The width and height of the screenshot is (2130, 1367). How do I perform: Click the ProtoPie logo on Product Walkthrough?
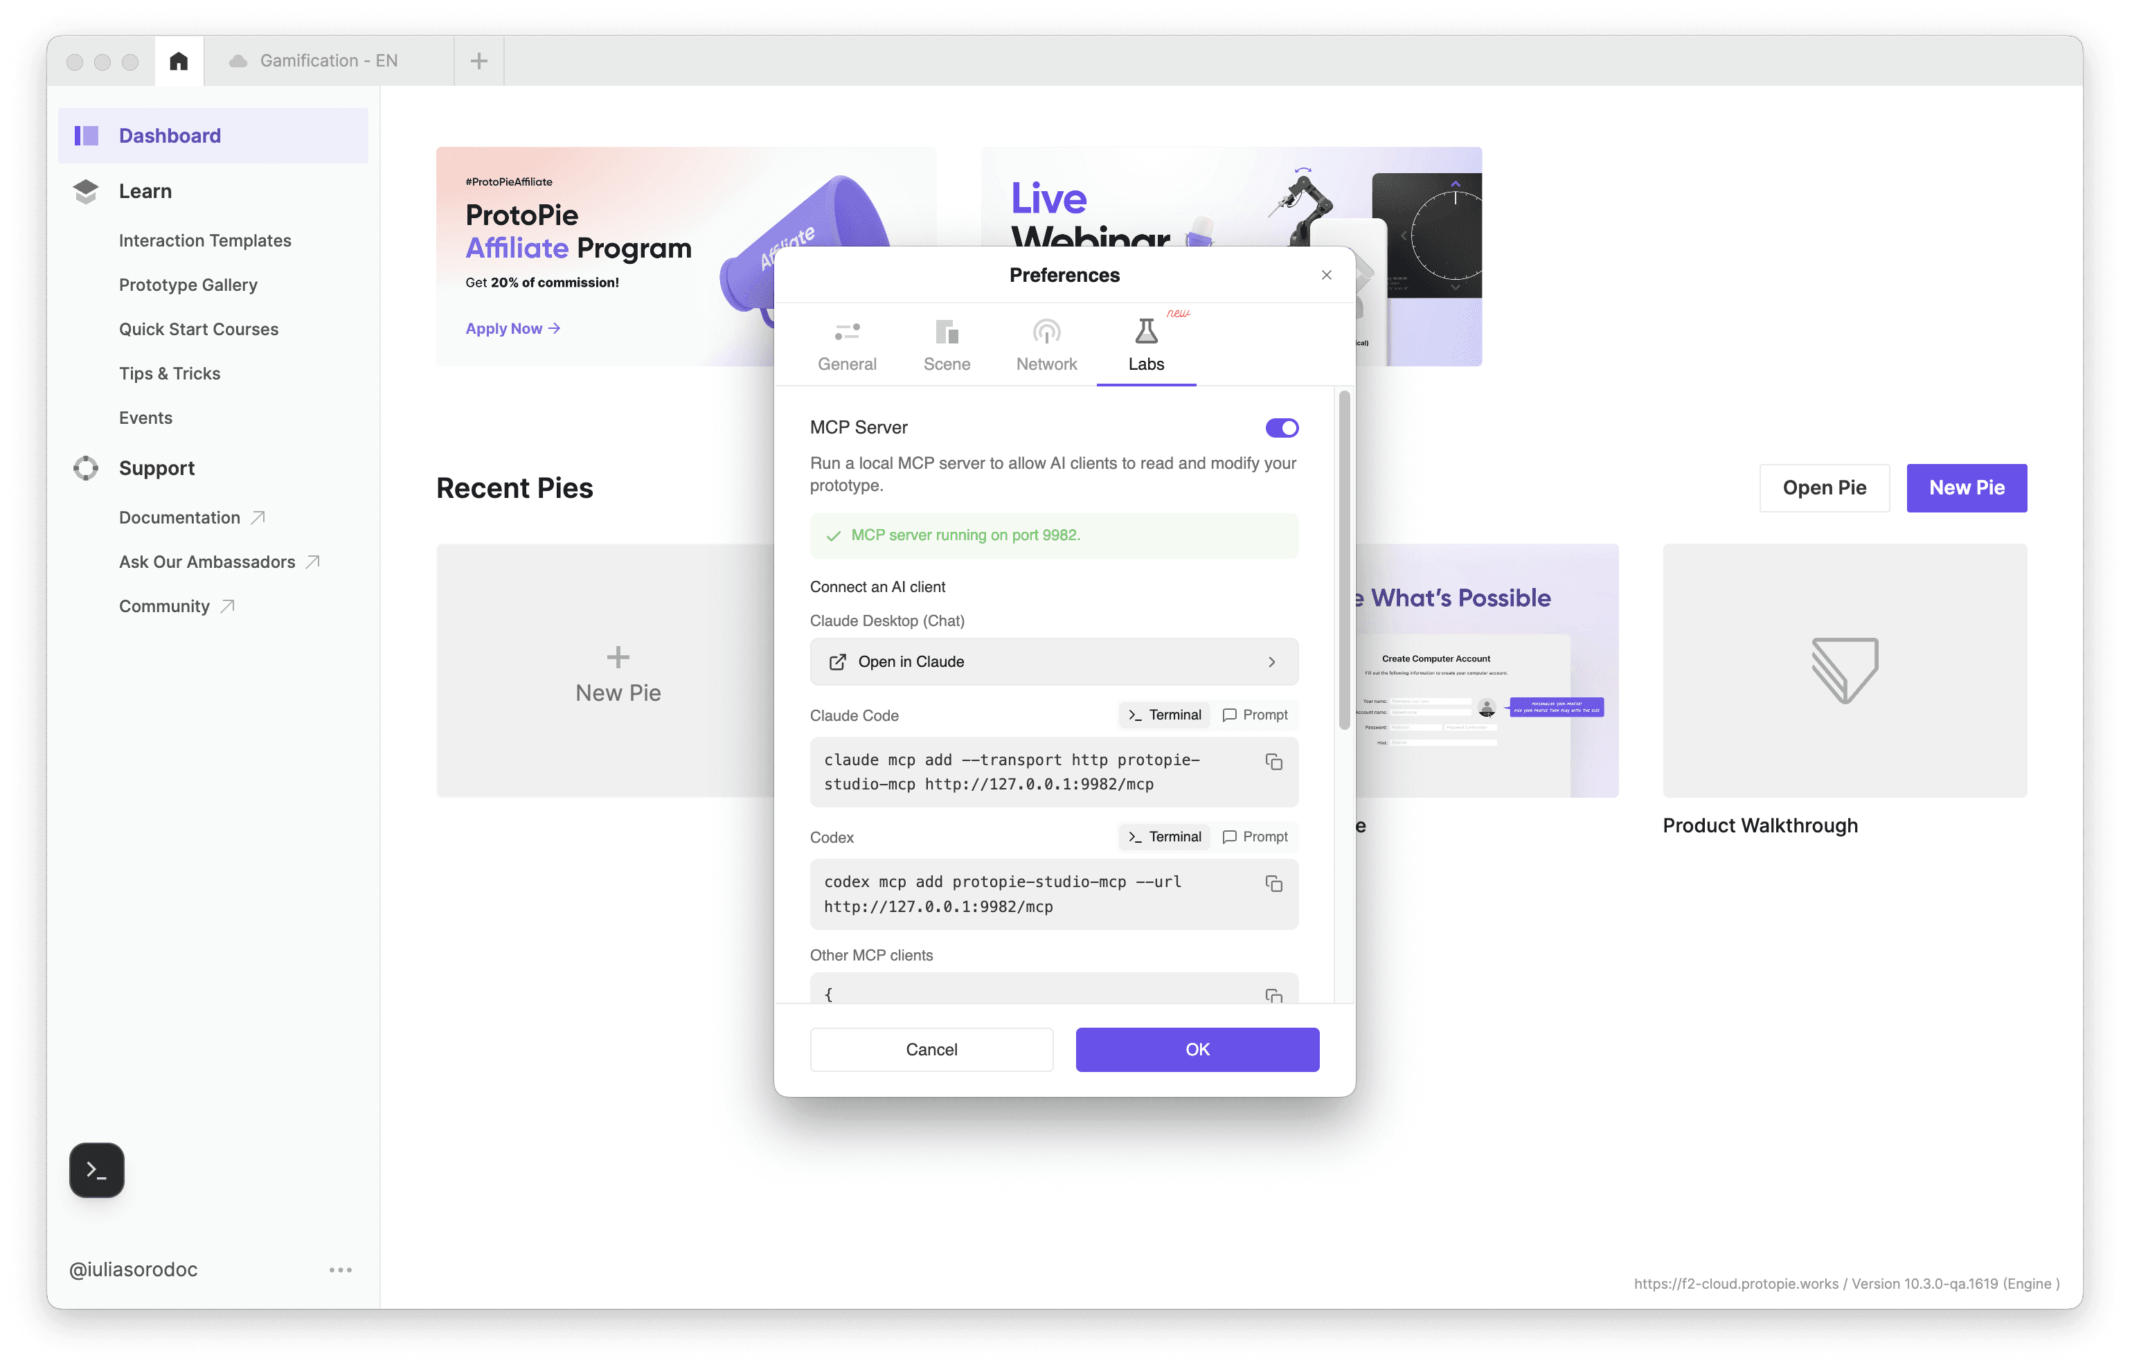(1844, 670)
